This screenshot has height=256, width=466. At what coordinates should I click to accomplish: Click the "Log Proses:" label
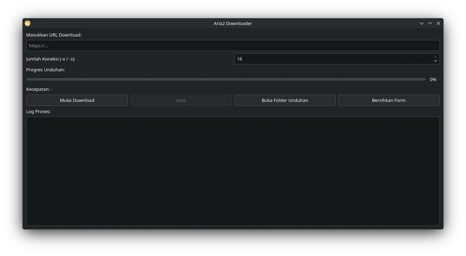38,111
